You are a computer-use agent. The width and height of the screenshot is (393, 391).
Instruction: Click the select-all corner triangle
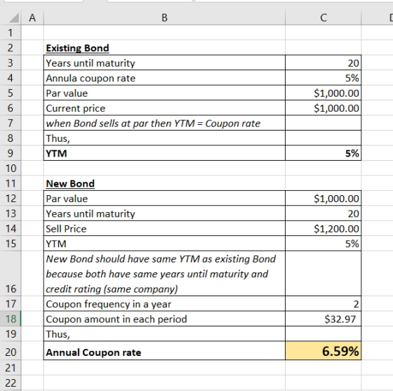[14, 18]
